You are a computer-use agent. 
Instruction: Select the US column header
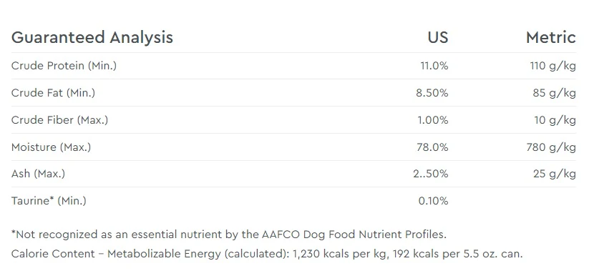(438, 38)
